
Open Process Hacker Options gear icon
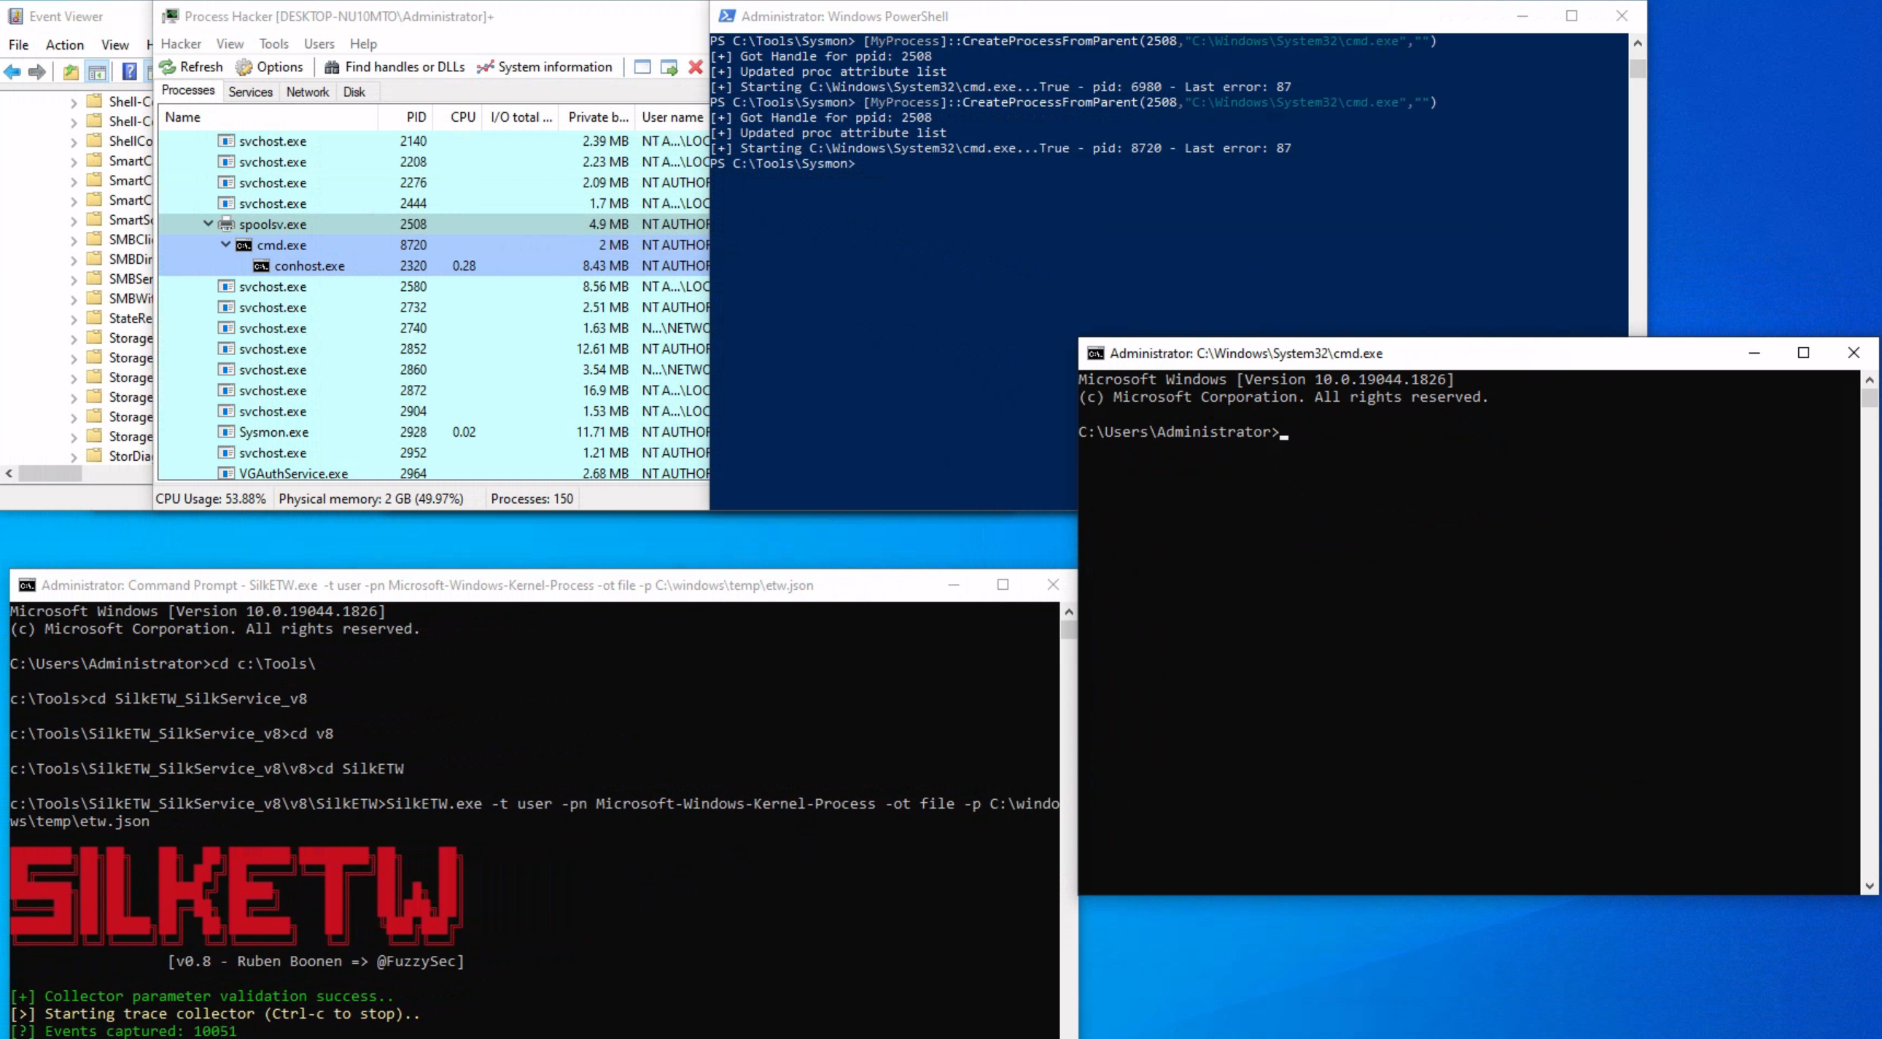tap(244, 67)
